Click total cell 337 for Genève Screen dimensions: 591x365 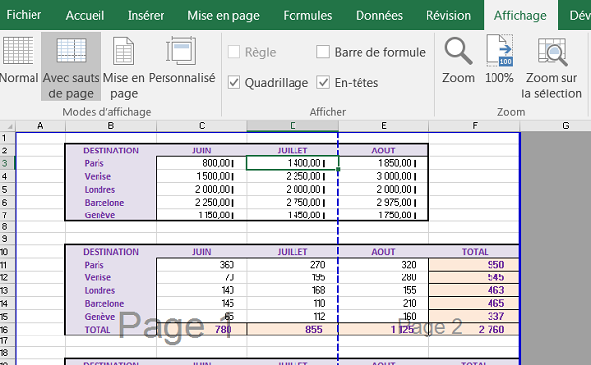coord(475,316)
